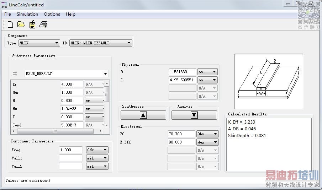Viewport: 322px width, 190px height.
Task: Click the New file toolbar icon
Action: [x=10, y=25]
